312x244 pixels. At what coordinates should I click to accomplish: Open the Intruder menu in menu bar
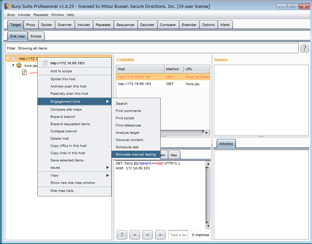tap(24, 15)
